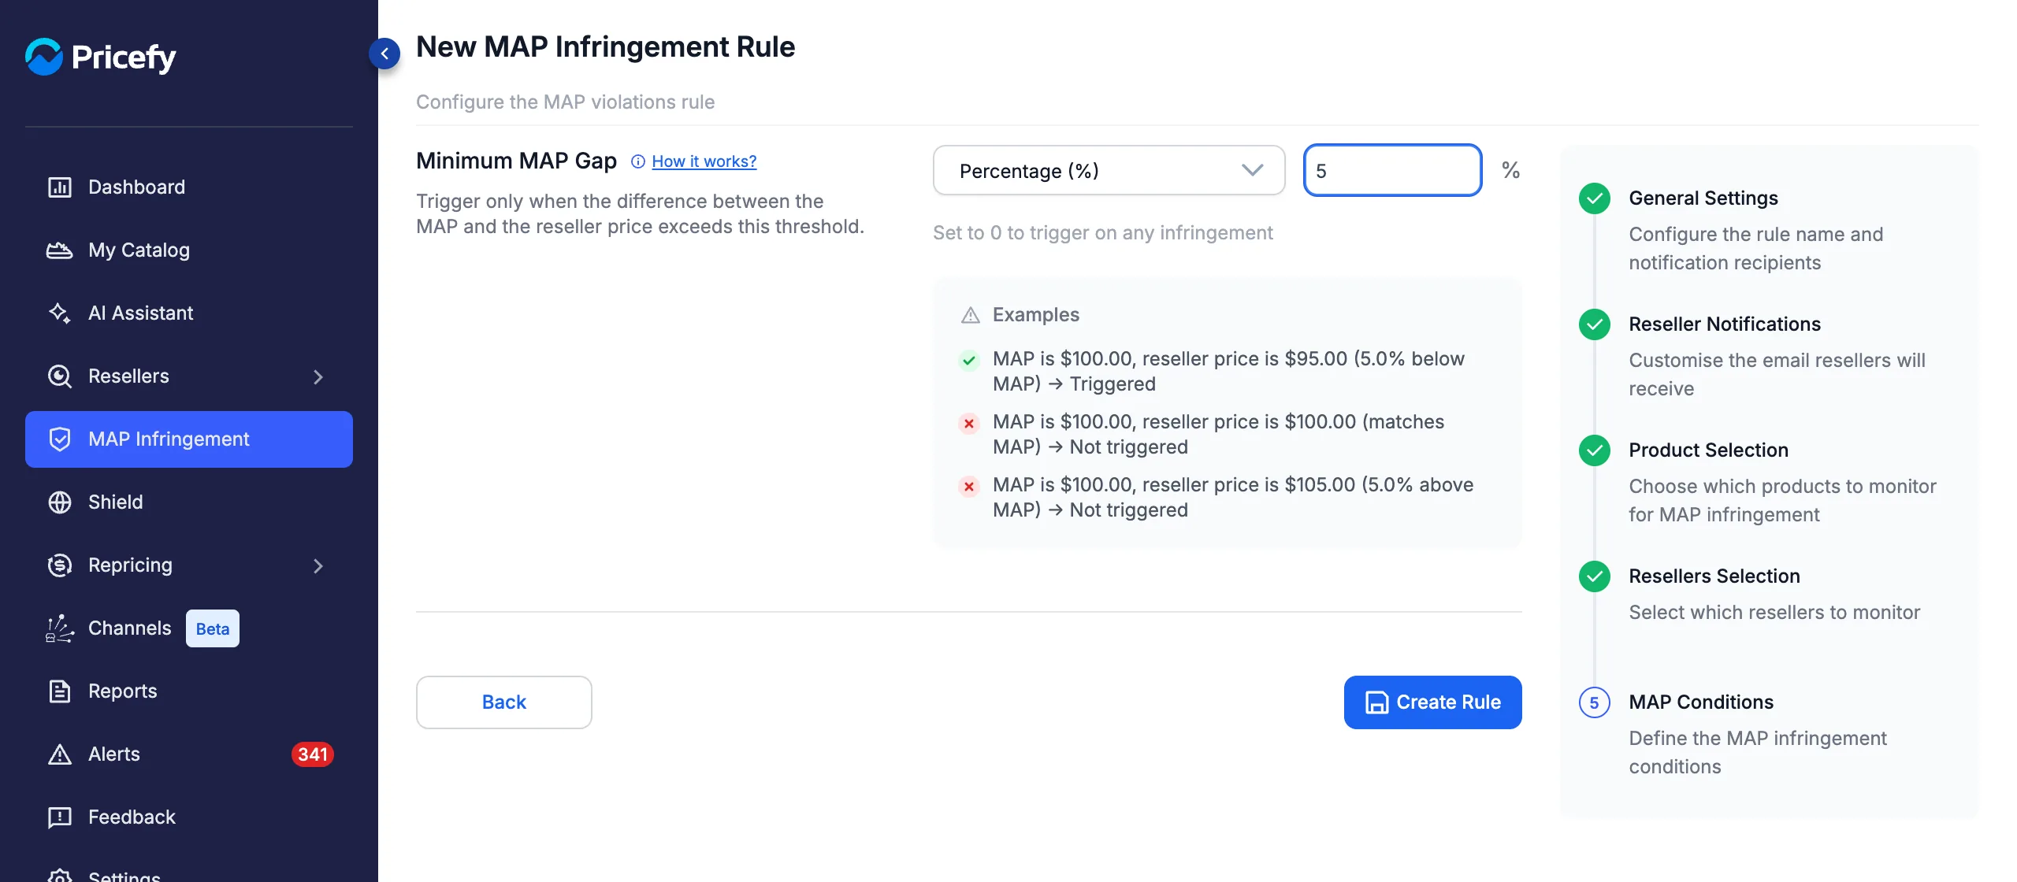This screenshot has height=882, width=2017.
Task: Click the green check on Triggered example
Action: pyautogui.click(x=969, y=361)
